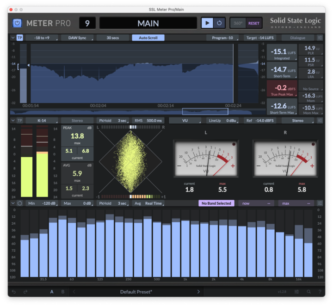
Task: Open the PkHold 3 sec dropdown in level section
Action: [112, 121]
